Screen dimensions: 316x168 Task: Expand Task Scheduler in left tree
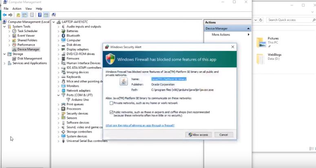click(x=9, y=31)
